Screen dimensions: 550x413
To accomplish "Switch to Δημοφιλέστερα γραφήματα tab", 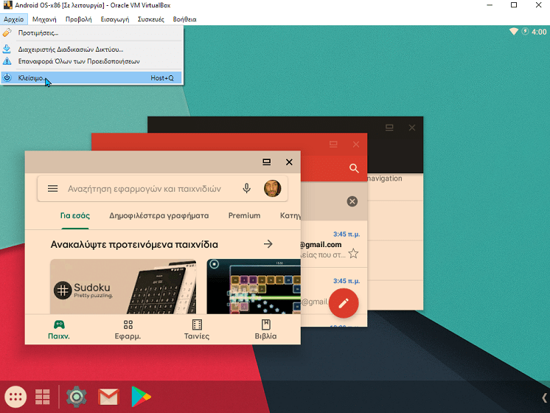I will [x=159, y=215].
